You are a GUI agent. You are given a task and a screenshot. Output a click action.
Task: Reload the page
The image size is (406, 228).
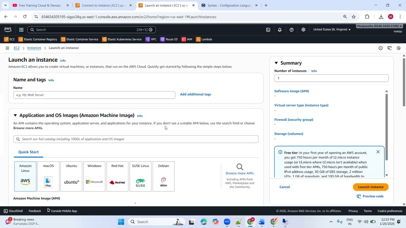coord(25,17)
